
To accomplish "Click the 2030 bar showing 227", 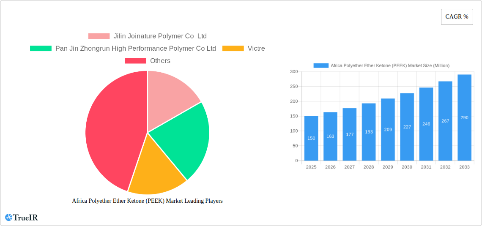I will tap(407, 127).
